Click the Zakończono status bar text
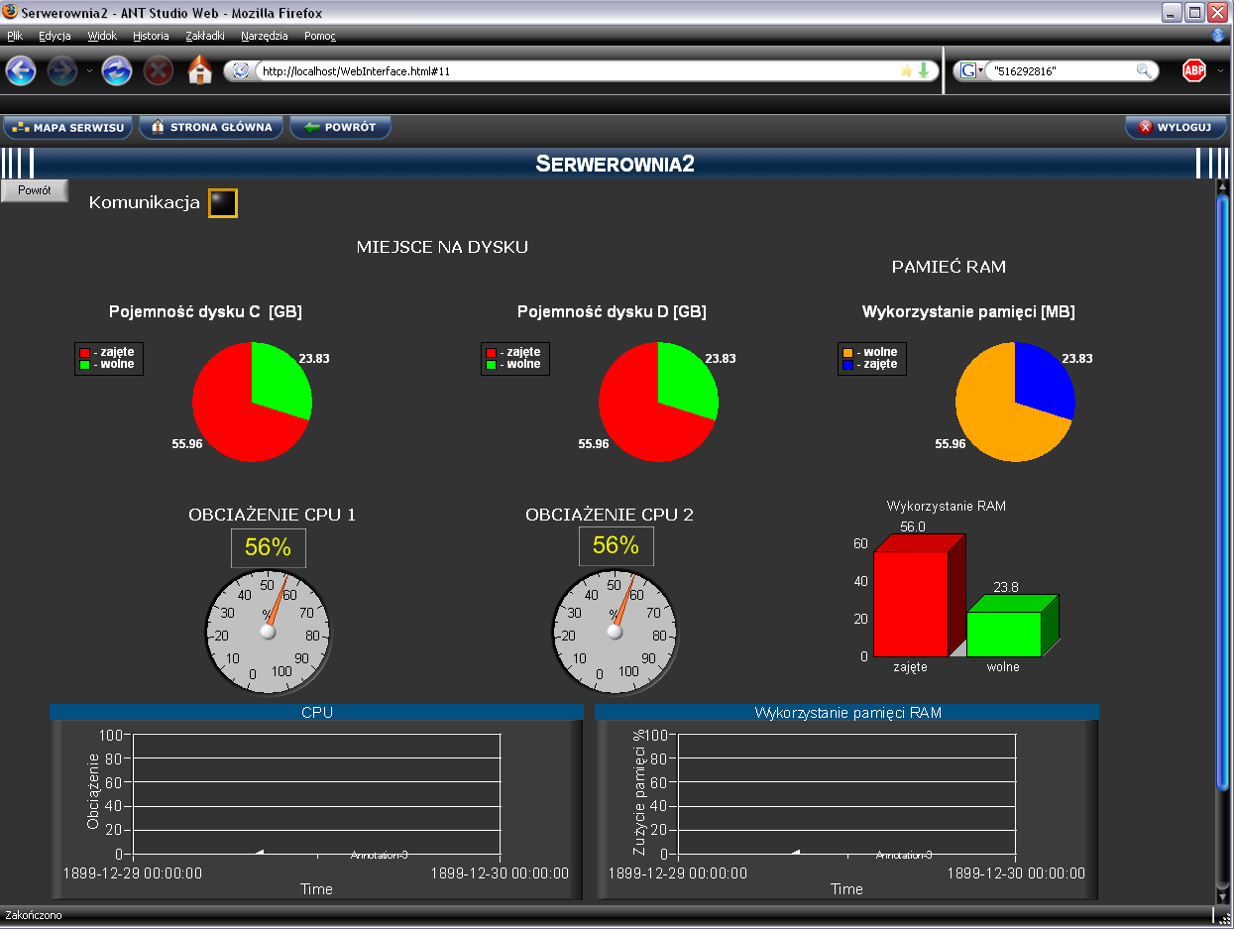Screen dimensions: 1234x929 (x=34, y=915)
